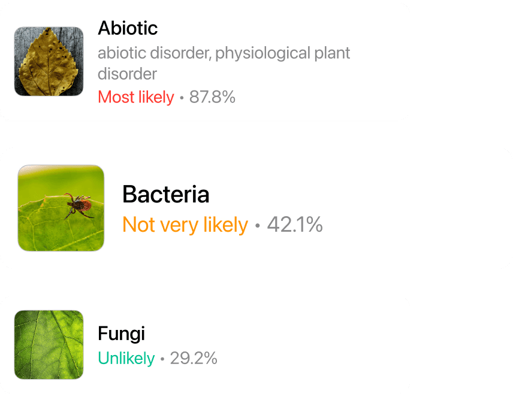
Task: Select the Abiotic title label
Action: [x=128, y=28]
